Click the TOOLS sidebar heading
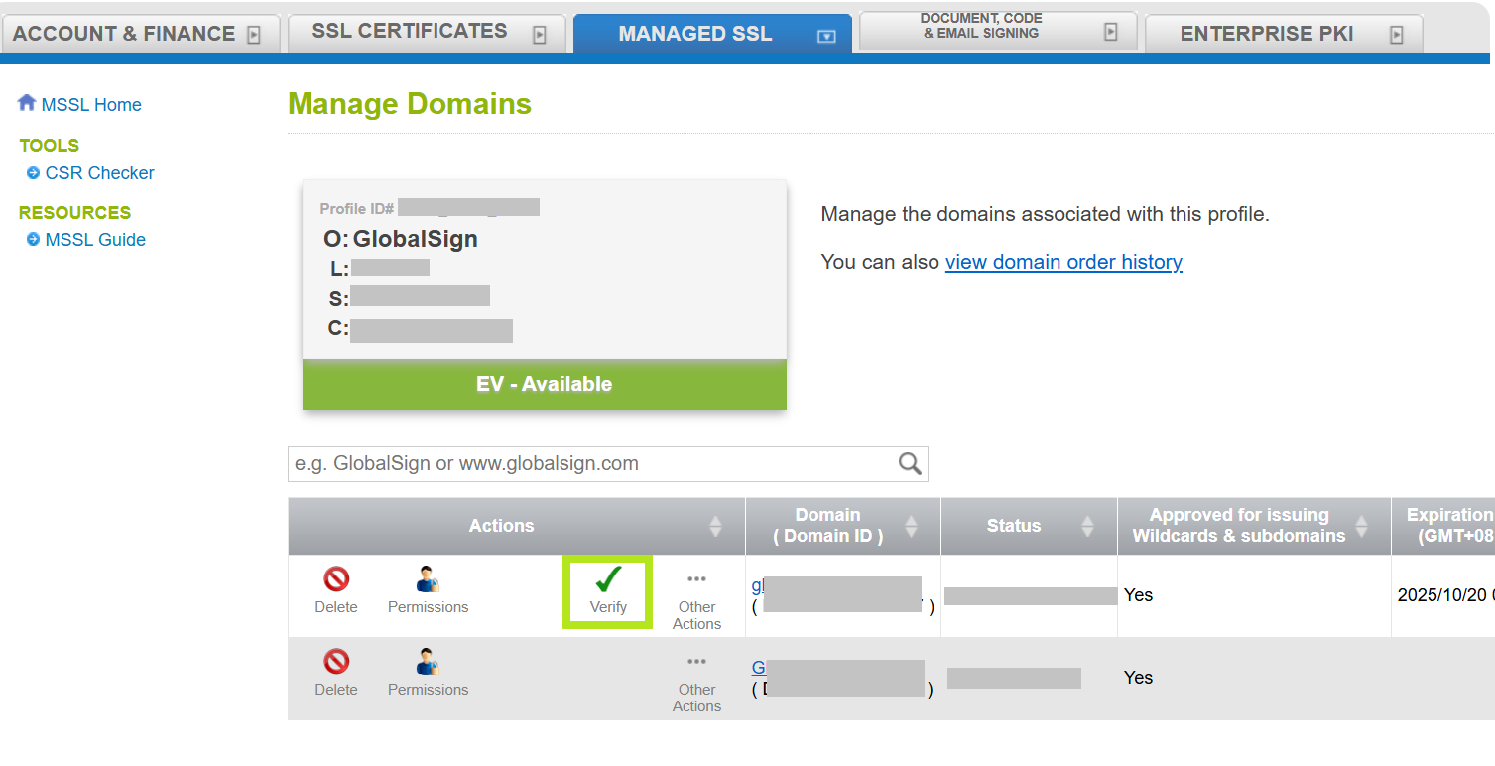This screenshot has height=766, width=1495. pos(49,145)
